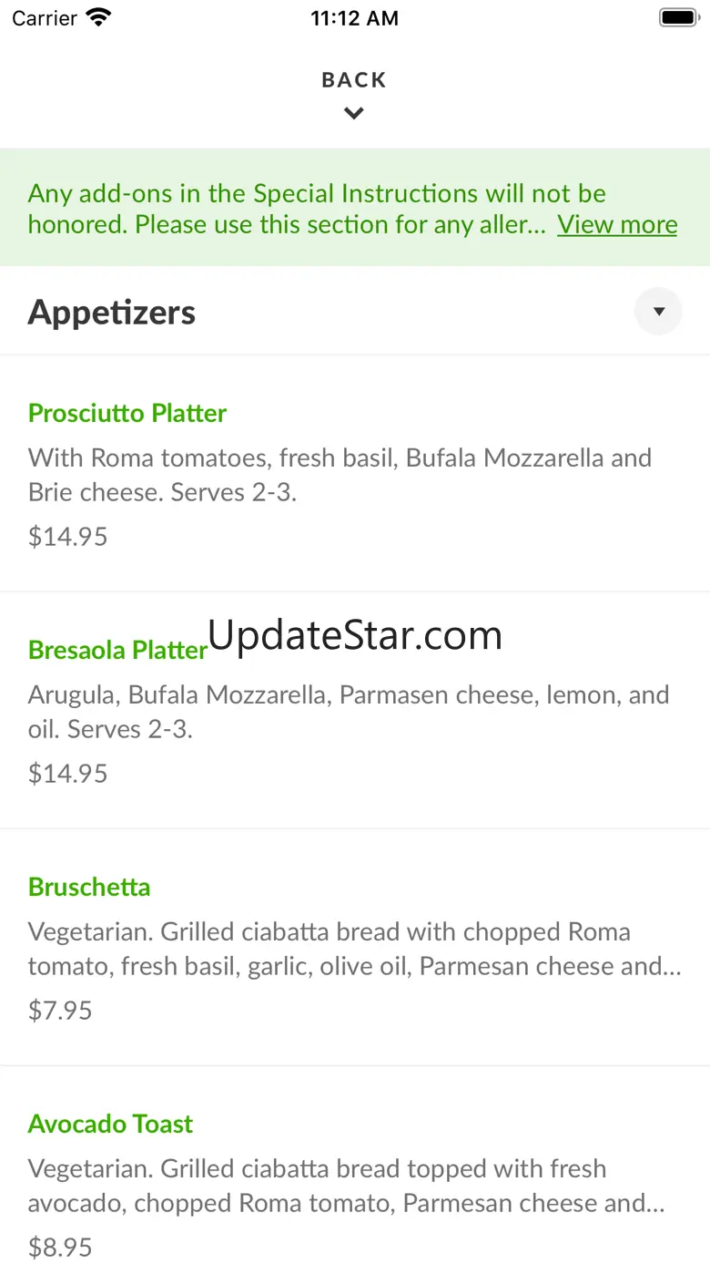Tap the Bruschetta description text

(x=355, y=949)
